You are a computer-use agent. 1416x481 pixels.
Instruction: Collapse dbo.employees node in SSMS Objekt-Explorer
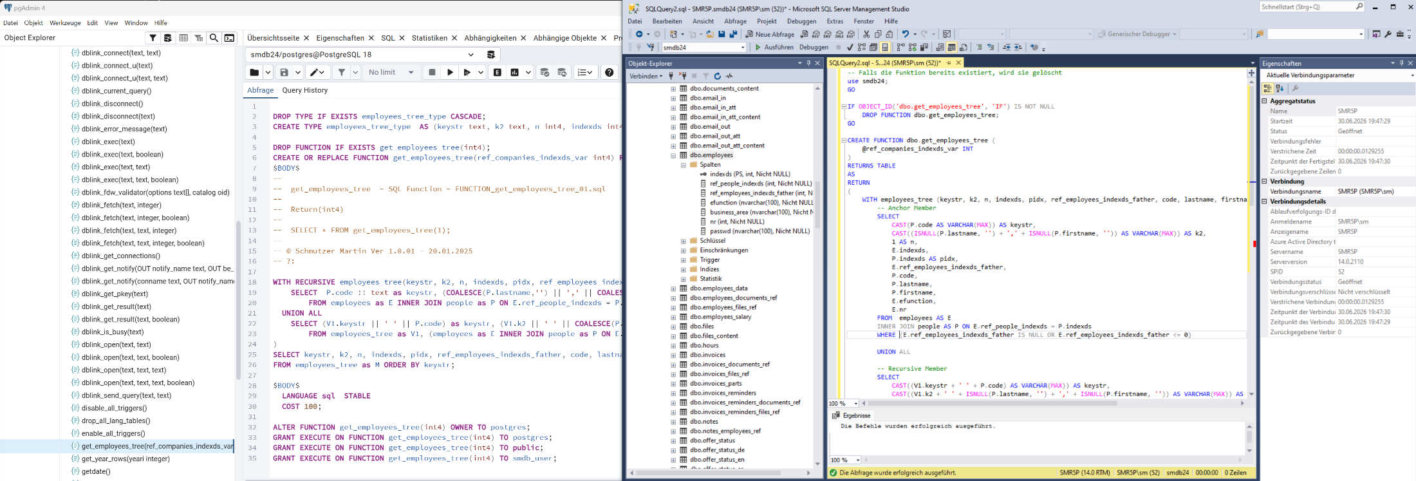click(673, 155)
